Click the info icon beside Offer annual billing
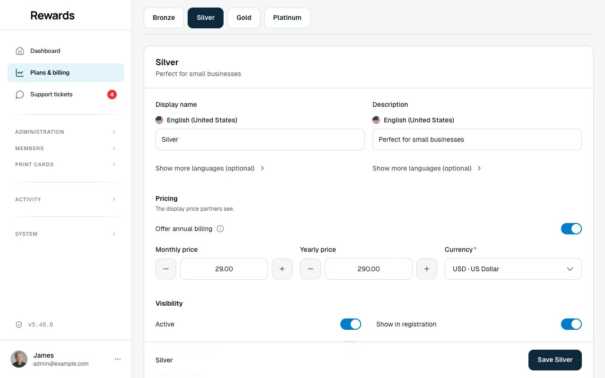605x378 pixels. [220, 229]
